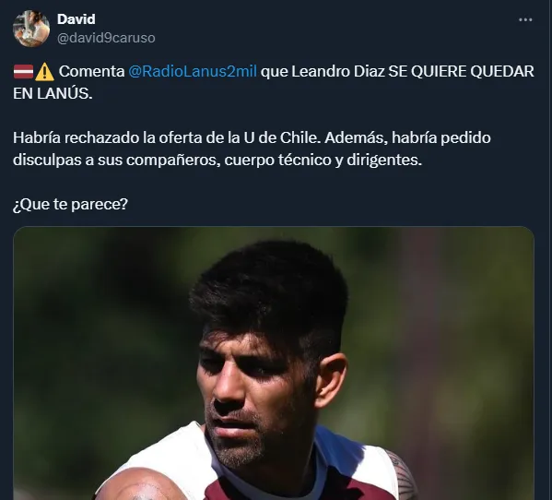Click the 'SE QUIERE QUEDAR' headline text
The height and width of the screenshot is (500, 552).
461,71
